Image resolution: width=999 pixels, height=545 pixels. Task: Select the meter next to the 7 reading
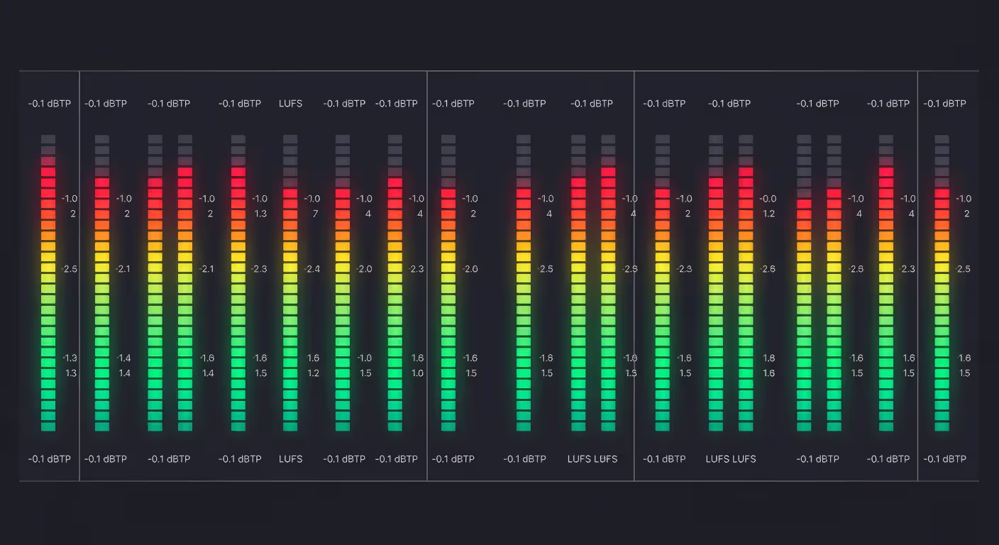(290, 283)
